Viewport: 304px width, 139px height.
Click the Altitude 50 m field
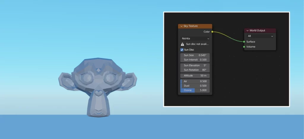195,76
